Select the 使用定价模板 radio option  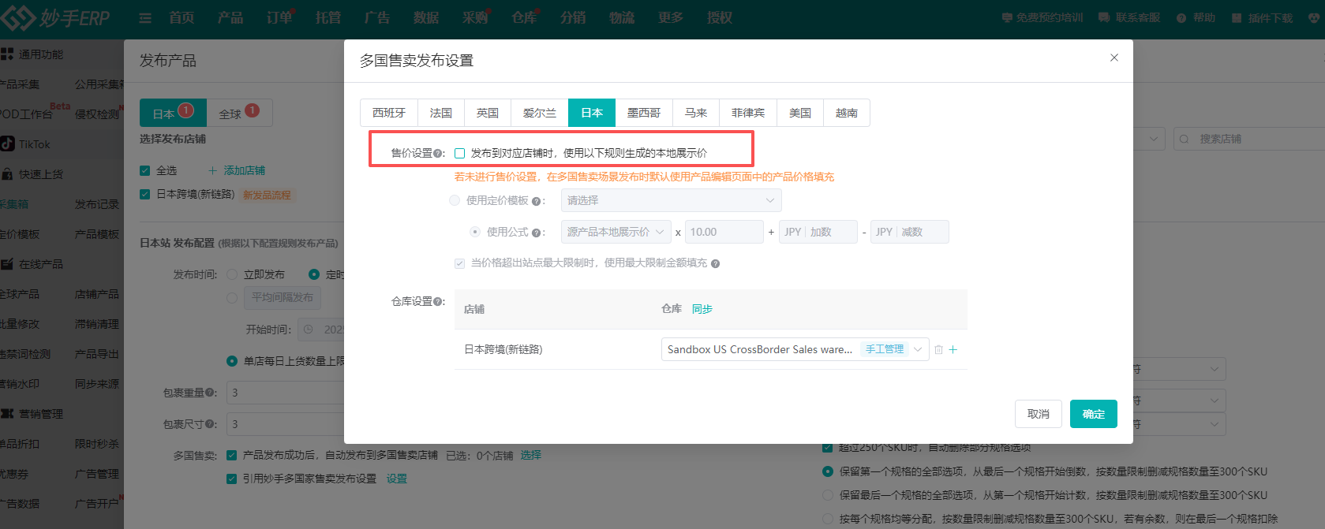click(x=455, y=201)
